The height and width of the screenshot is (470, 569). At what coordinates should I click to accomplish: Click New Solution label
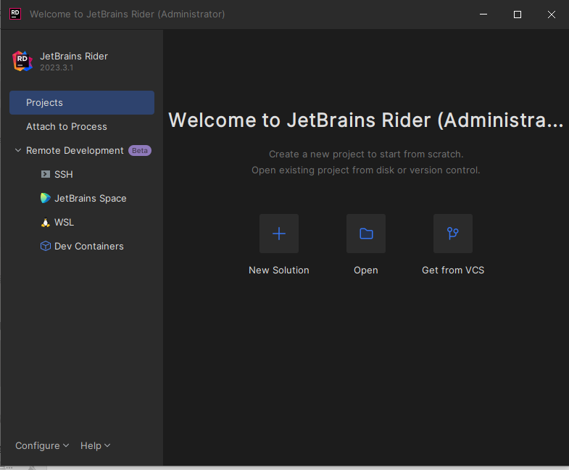click(278, 271)
